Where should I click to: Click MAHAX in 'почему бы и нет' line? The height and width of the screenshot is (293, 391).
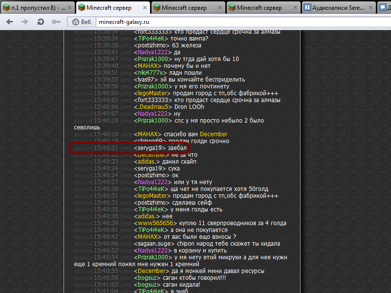coord(148,66)
